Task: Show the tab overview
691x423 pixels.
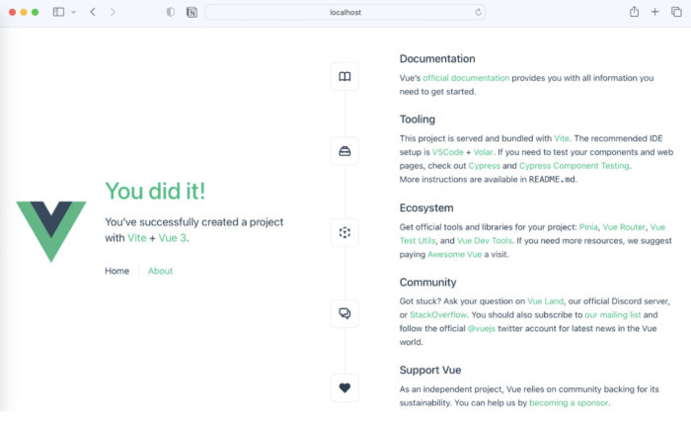Action: (676, 12)
